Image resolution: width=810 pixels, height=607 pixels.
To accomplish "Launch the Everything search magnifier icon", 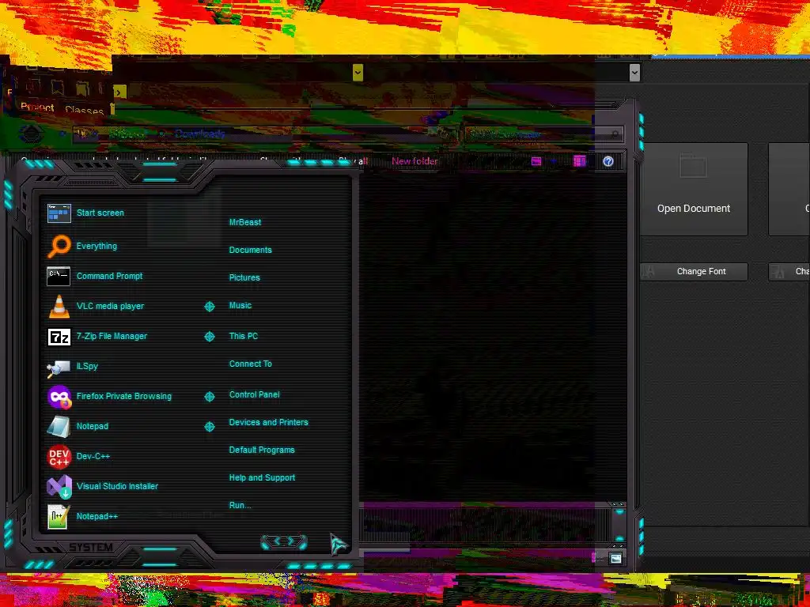I will click(59, 247).
